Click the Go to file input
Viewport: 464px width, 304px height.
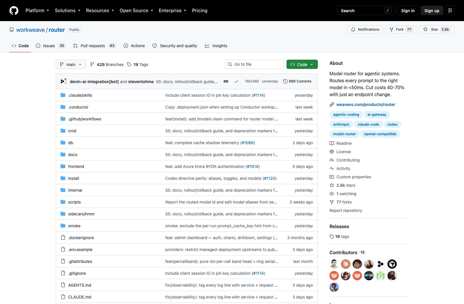[x=254, y=64]
